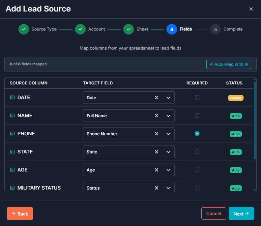Jump to step 5 Complete
261x226 pixels.
216,29
